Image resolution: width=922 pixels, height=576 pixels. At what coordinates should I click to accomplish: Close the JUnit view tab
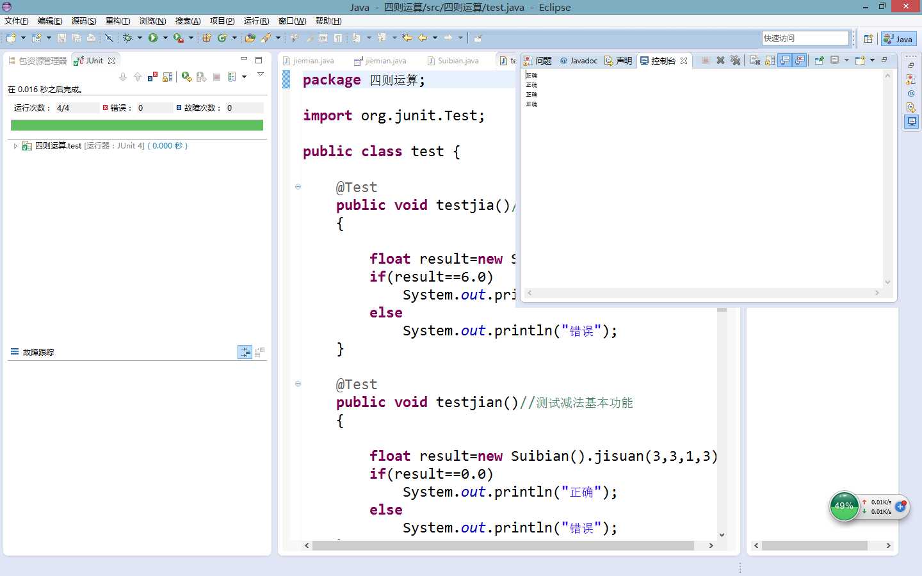tap(111, 61)
